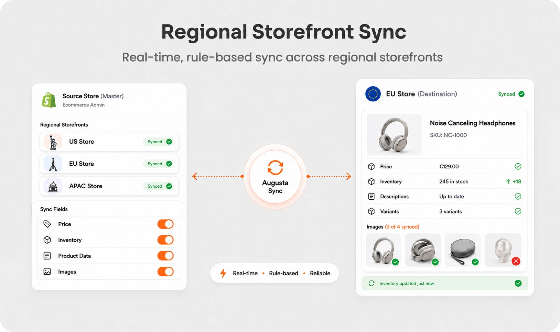Click the Source Store (Master) title
This screenshot has width=560, height=332.
click(x=93, y=96)
